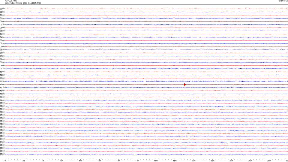Click the 00:00 trace time label

(x=2, y=9)
